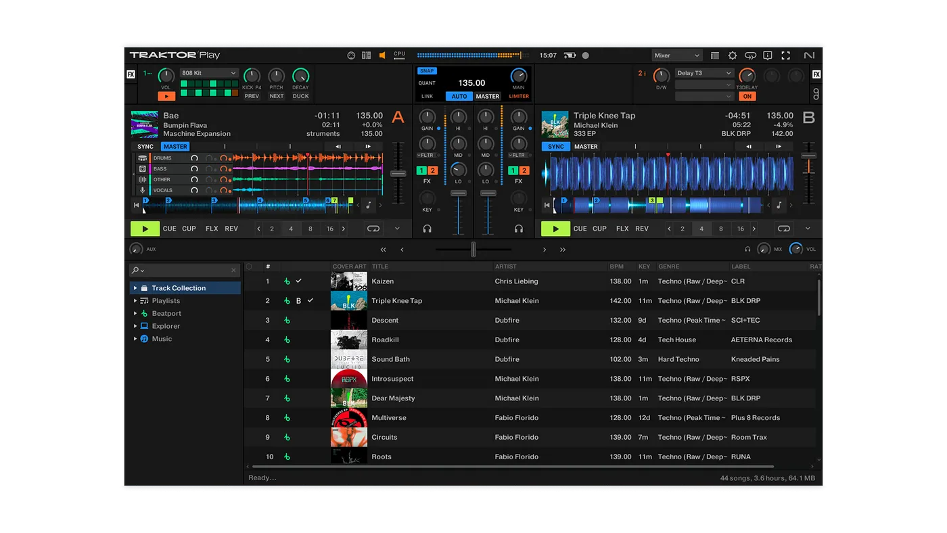The height and width of the screenshot is (533, 947).
Task: Turn off the Delay T3 ON button
Action: [747, 96]
